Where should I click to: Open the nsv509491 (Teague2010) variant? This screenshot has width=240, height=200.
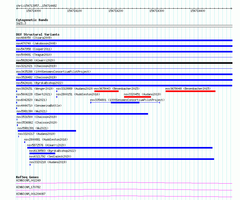[x=34, y=55]
